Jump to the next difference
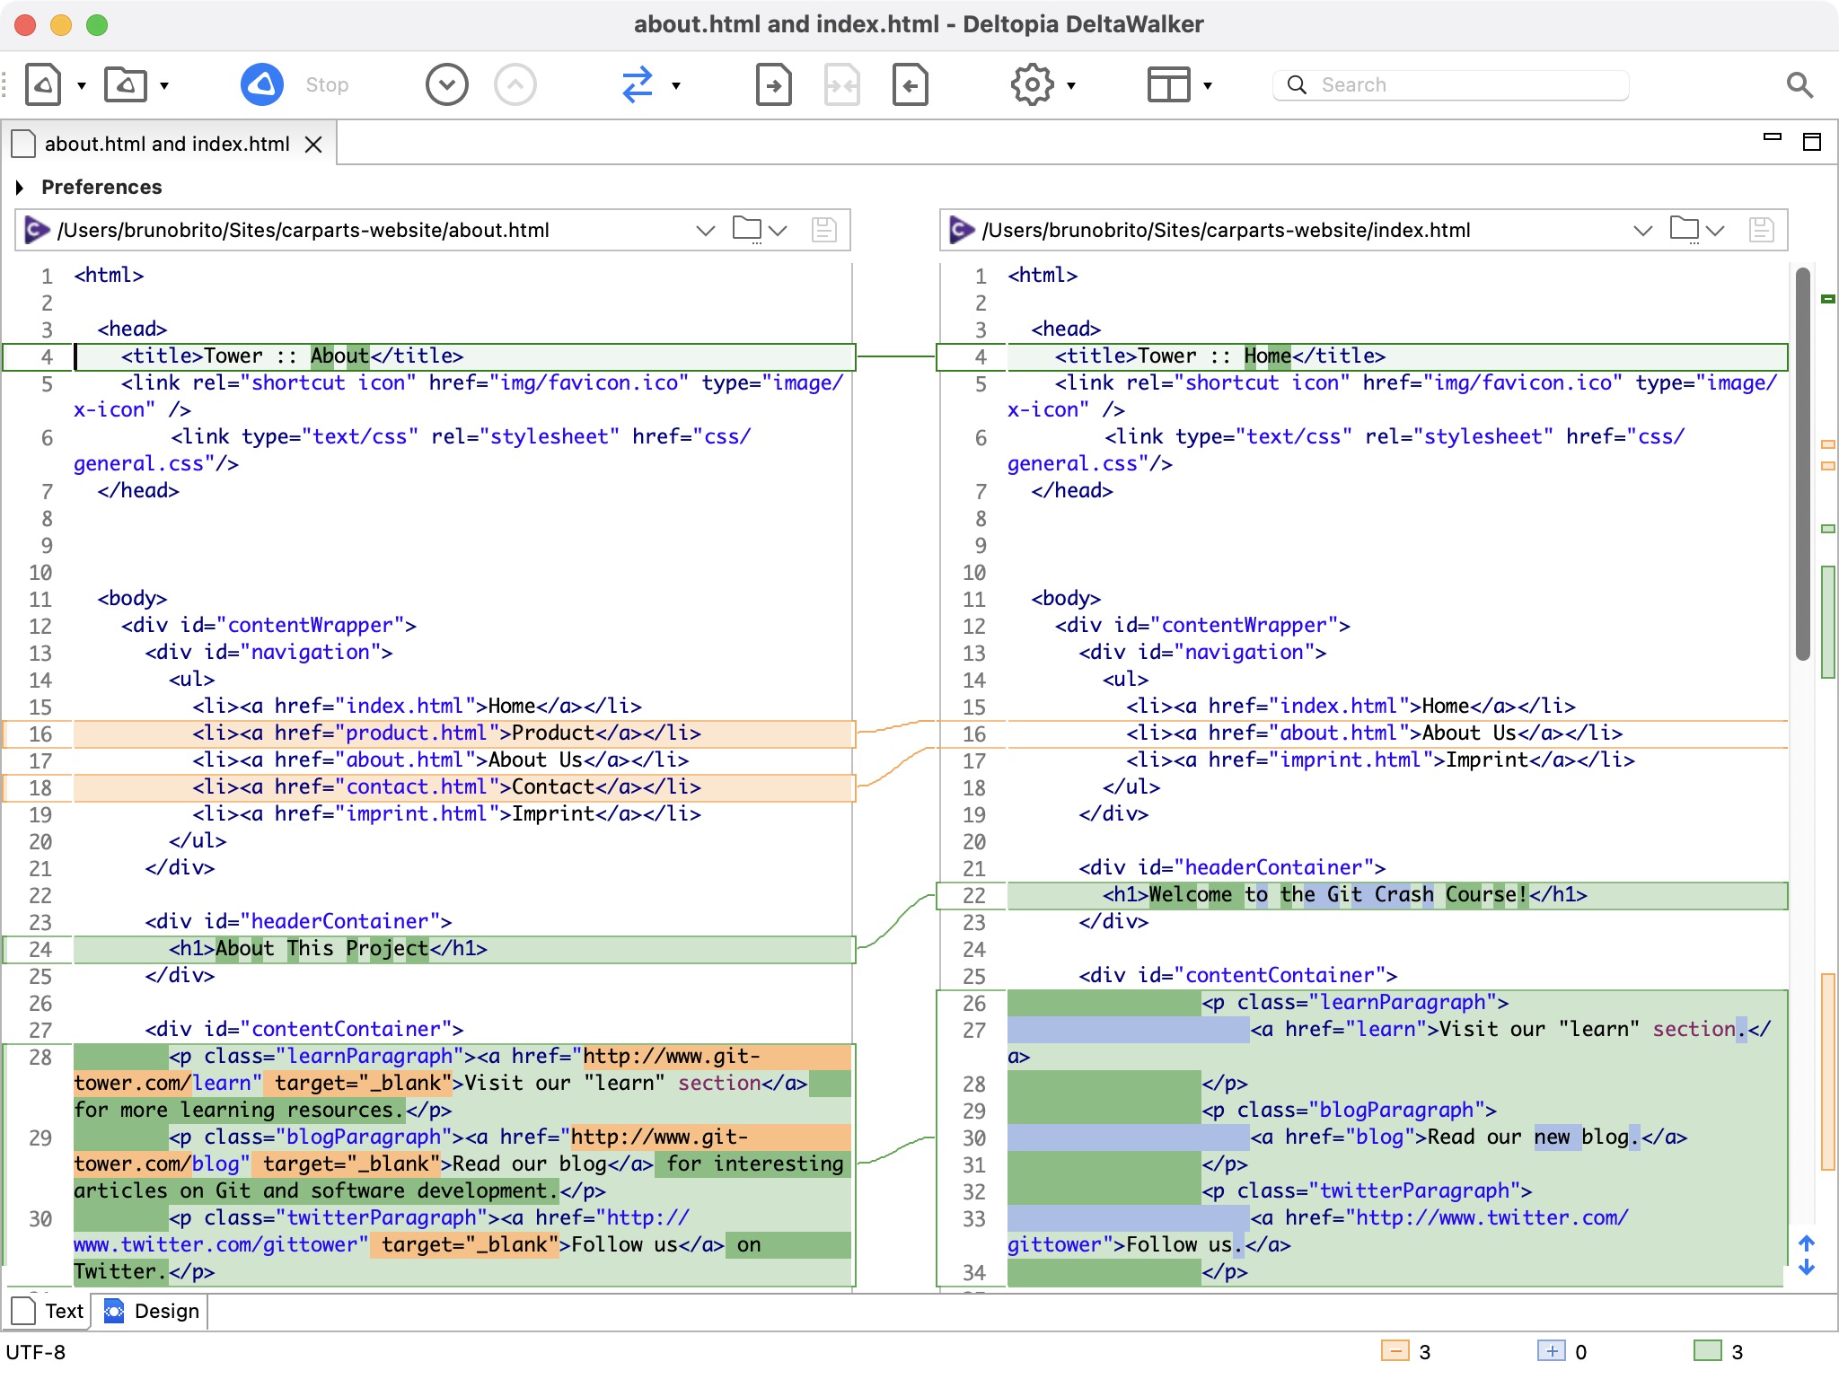Screen dimensions: 1839x1379 click(446, 84)
